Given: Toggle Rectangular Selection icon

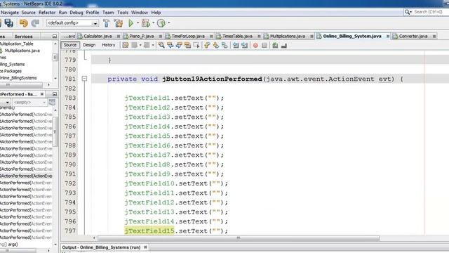Looking at the screenshot, I should click(196, 45).
